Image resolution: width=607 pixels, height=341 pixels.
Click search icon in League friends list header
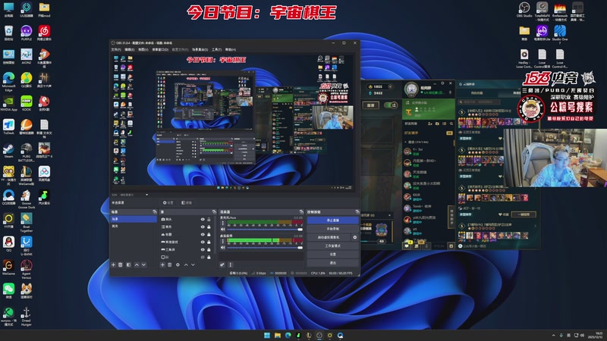pyautogui.click(x=451, y=124)
